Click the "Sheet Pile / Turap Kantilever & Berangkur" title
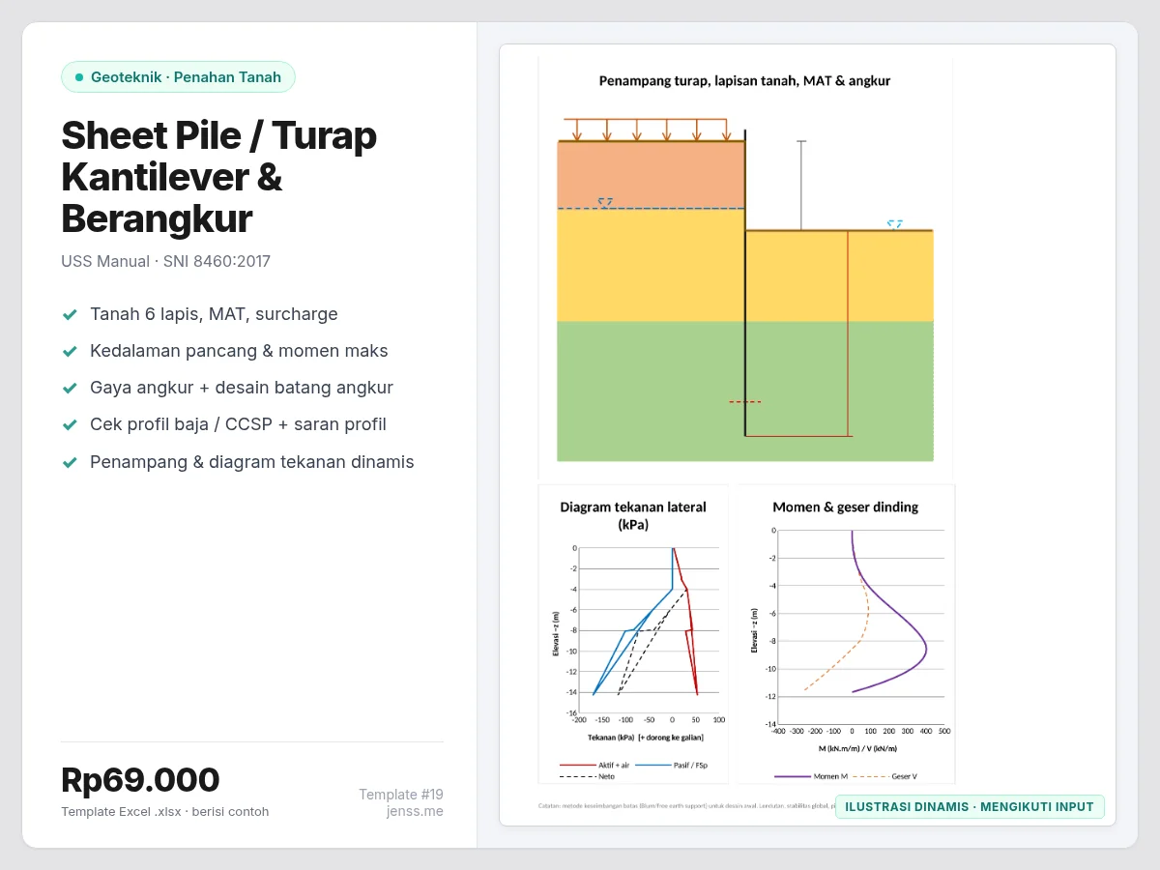The image size is (1160, 870). tap(219, 177)
